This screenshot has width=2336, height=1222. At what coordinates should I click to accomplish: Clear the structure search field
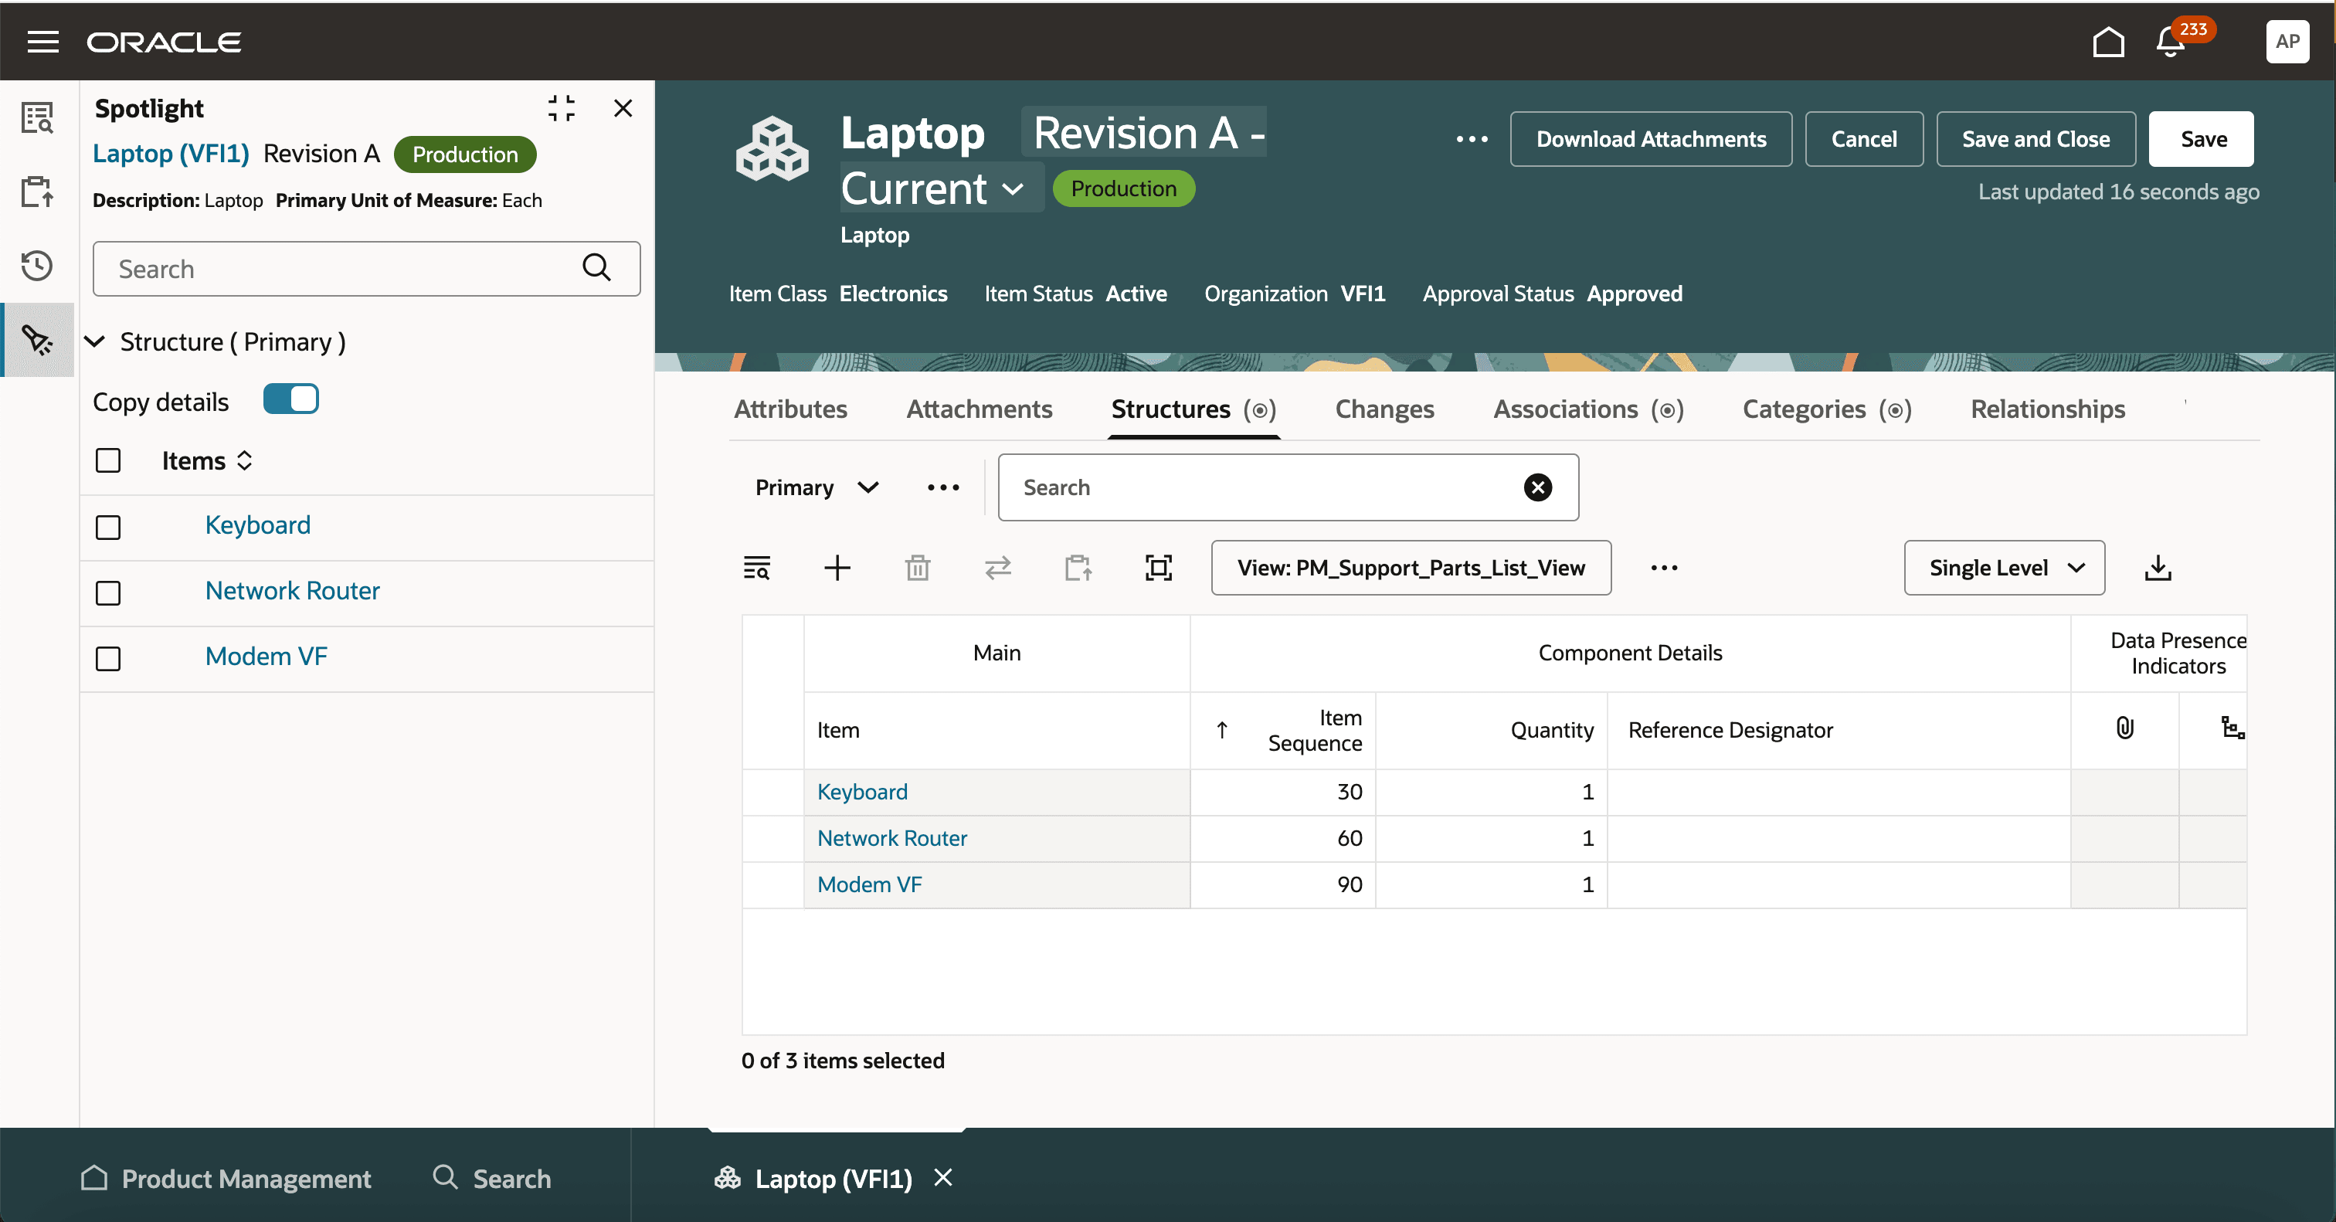click(x=1537, y=487)
